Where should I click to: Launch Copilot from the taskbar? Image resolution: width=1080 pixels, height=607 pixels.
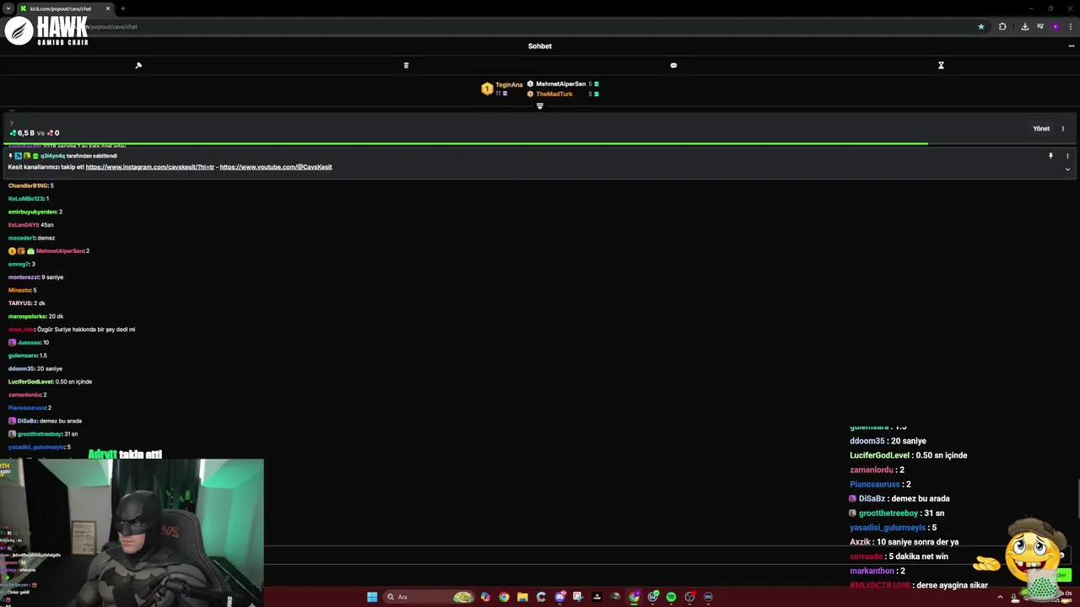coord(485,597)
